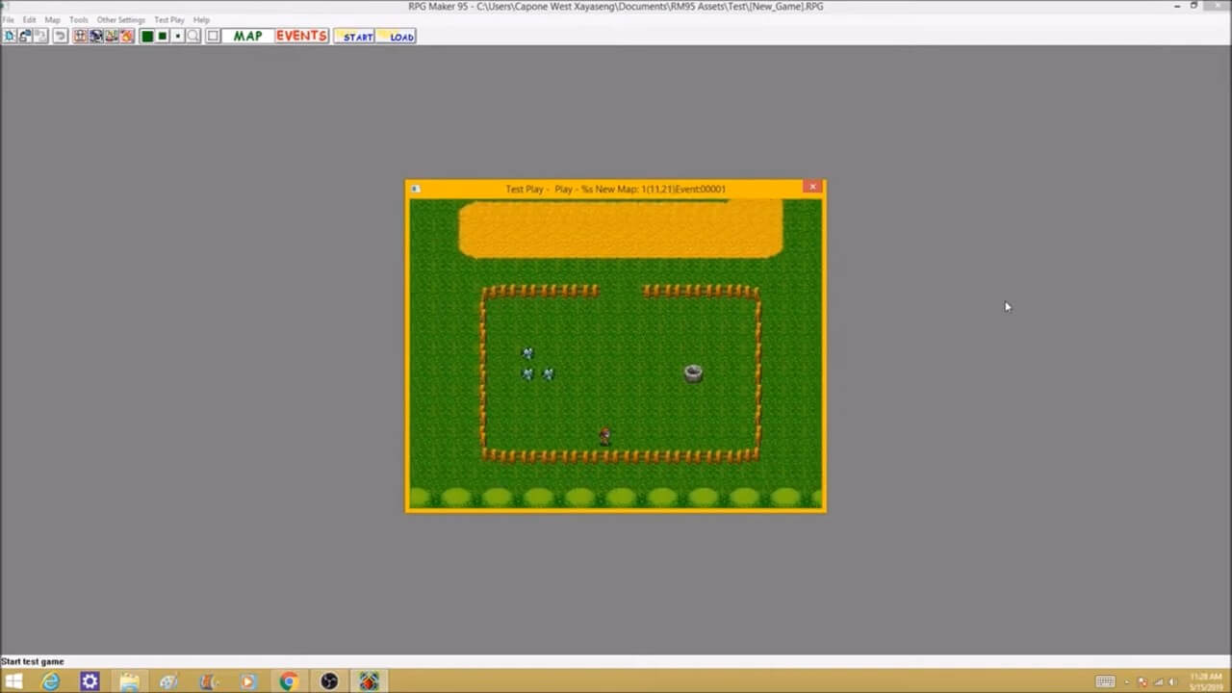Open the File menu

[8, 19]
